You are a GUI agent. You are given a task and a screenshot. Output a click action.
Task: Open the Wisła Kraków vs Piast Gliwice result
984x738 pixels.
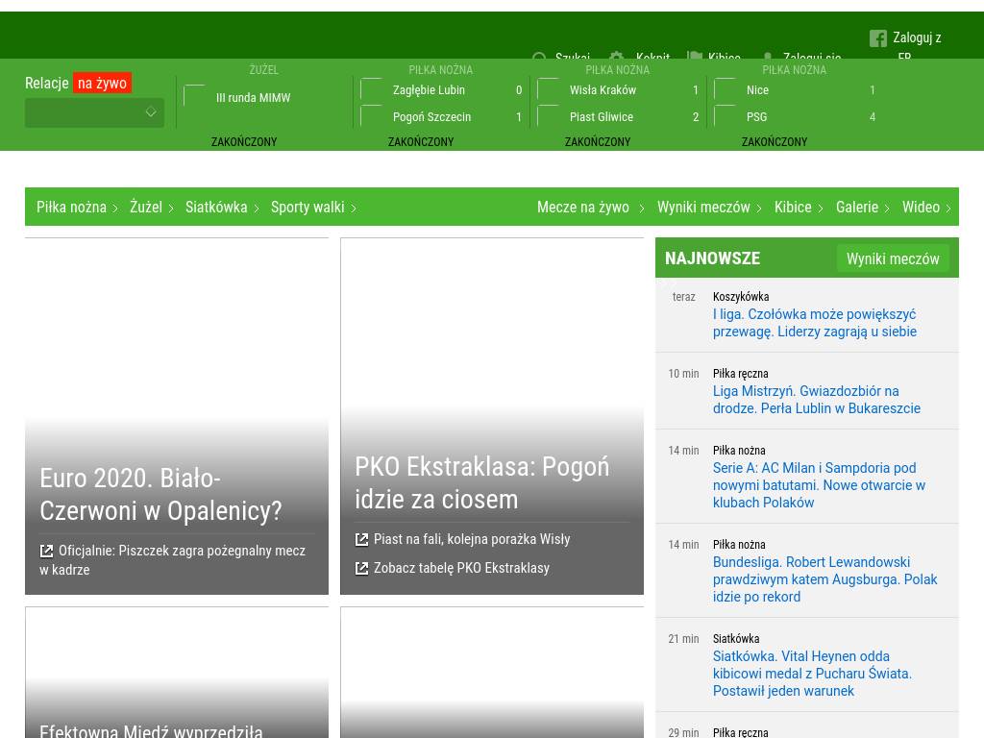click(618, 104)
